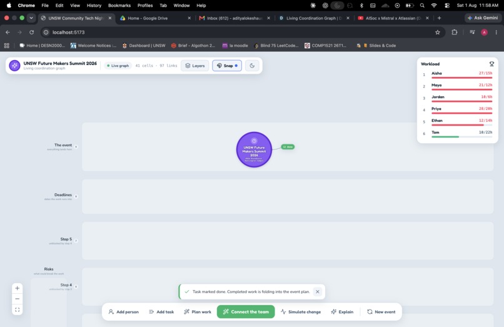Click Add person in bottom toolbar
504x327 pixels.
click(124, 312)
